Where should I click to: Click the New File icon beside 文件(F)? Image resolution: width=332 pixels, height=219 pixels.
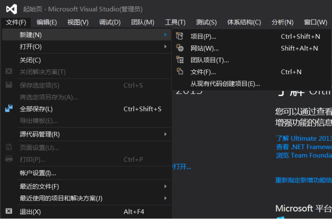(180, 72)
